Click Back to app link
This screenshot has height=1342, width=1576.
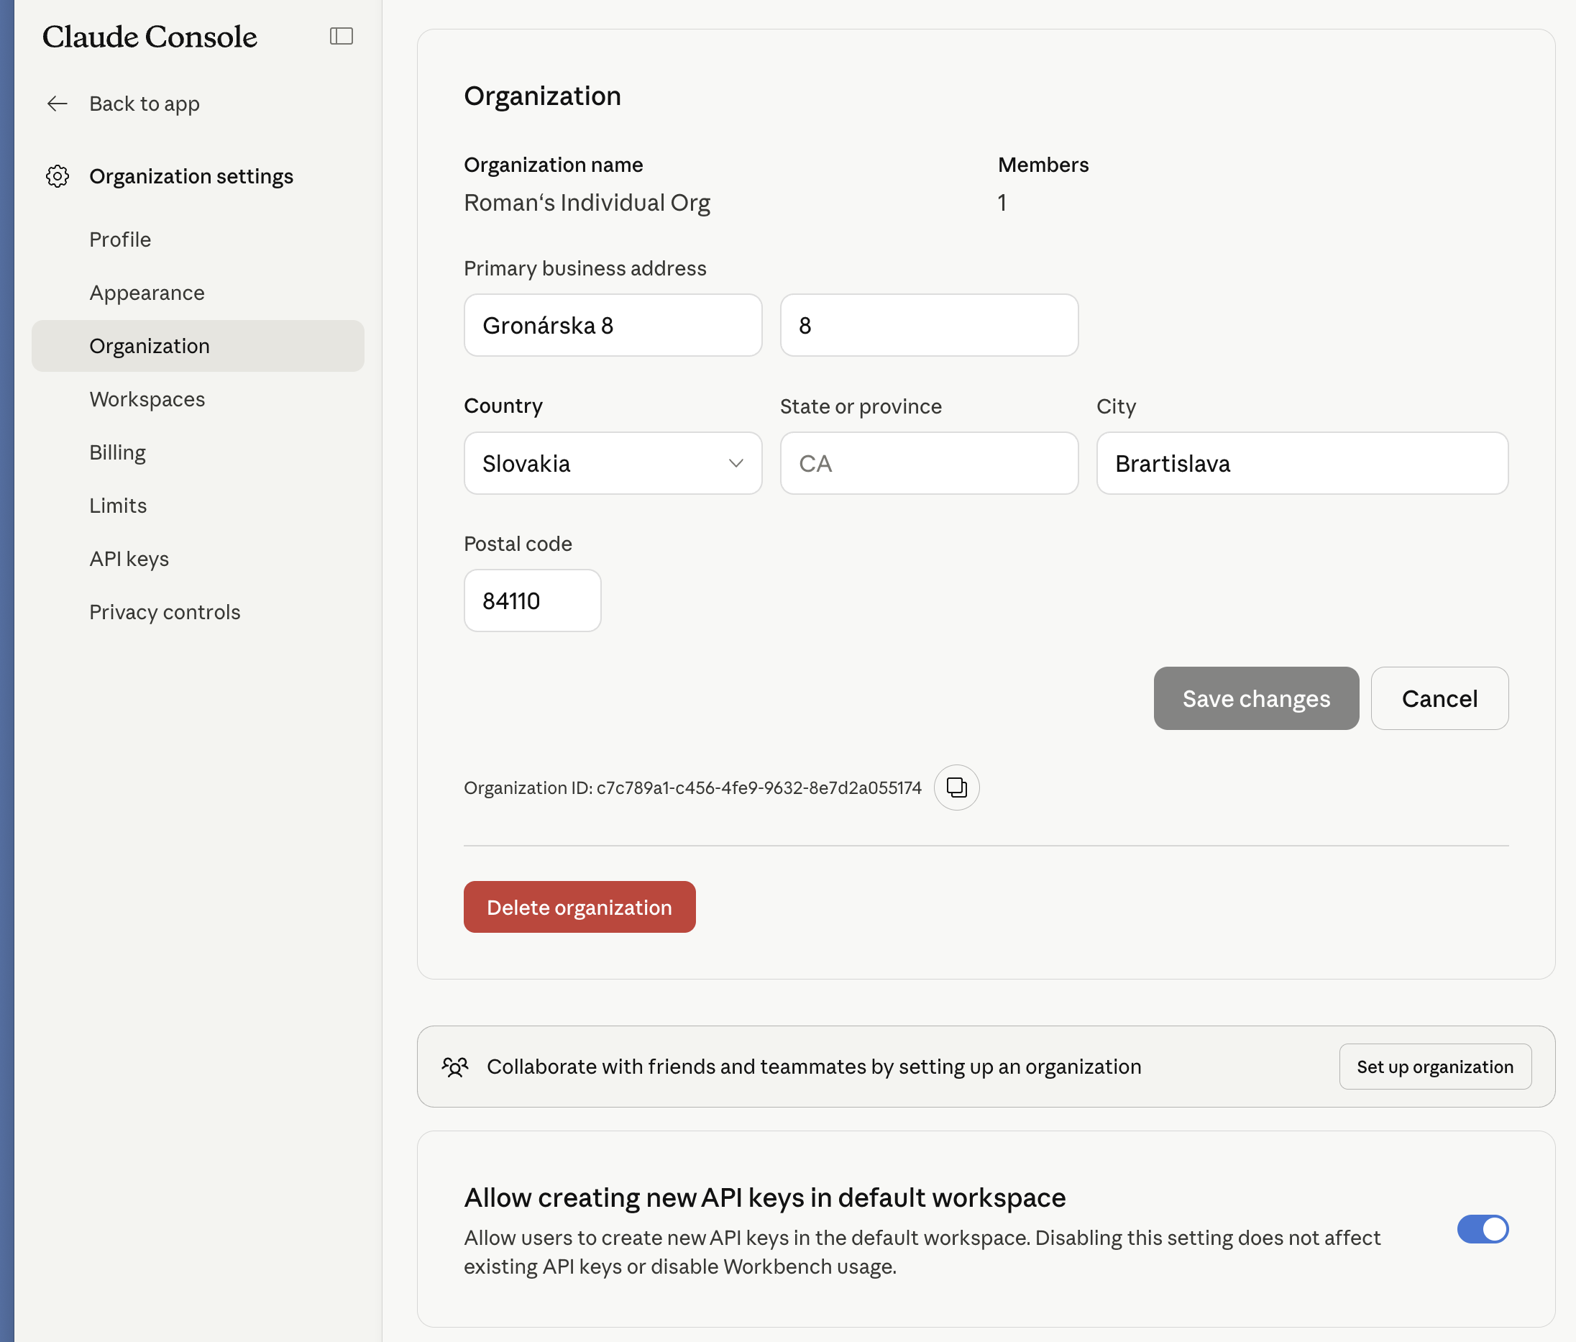[x=145, y=104]
